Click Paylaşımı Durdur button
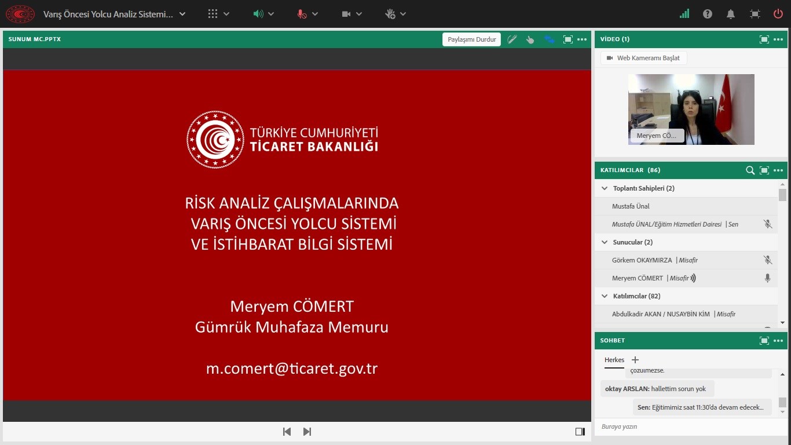791x445 pixels. pos(472,39)
